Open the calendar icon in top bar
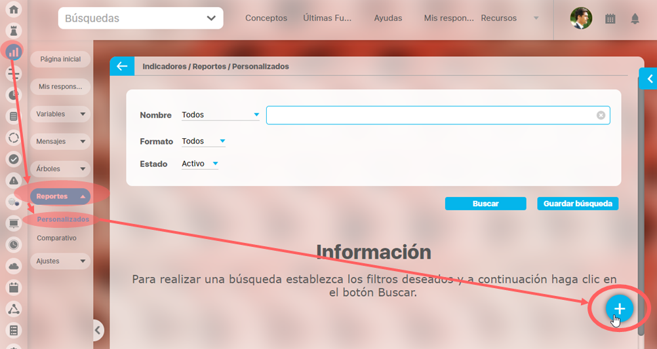 coord(610,18)
